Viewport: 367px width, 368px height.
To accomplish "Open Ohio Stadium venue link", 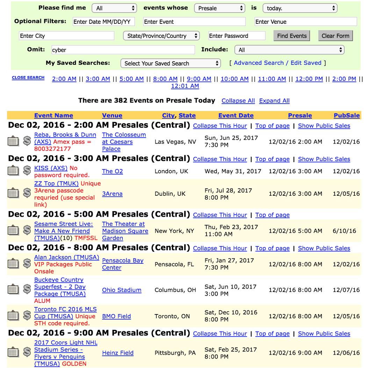I will pyautogui.click(x=122, y=290).
